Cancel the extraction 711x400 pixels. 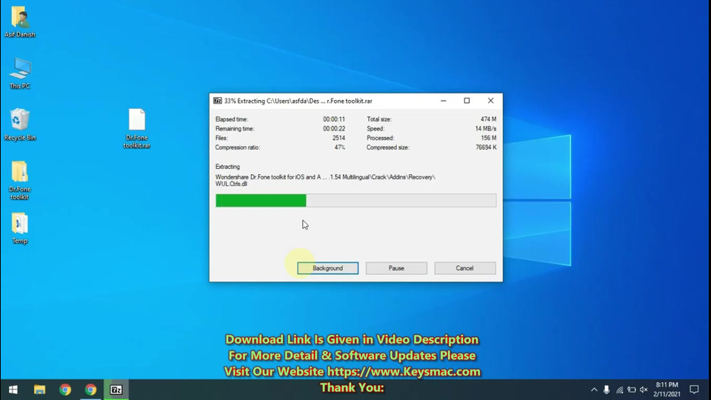coord(465,268)
